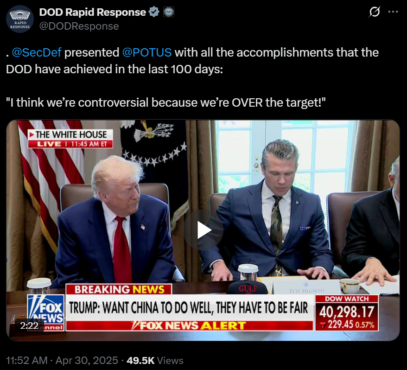Screen dimensions: 407x370
Task: Click the quoted "OVER the target" tweet text
Action: (x=165, y=102)
